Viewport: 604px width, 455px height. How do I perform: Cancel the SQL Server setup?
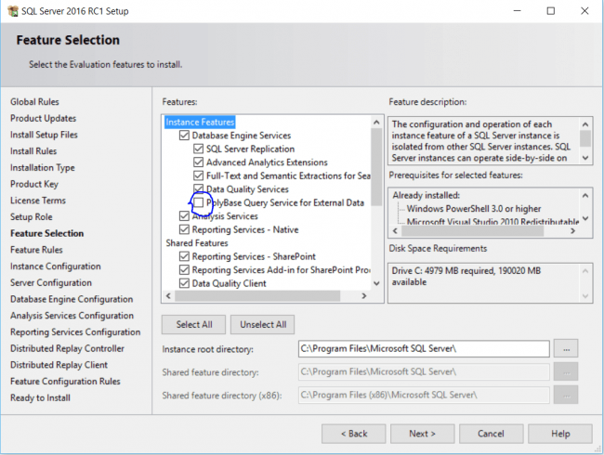492,434
